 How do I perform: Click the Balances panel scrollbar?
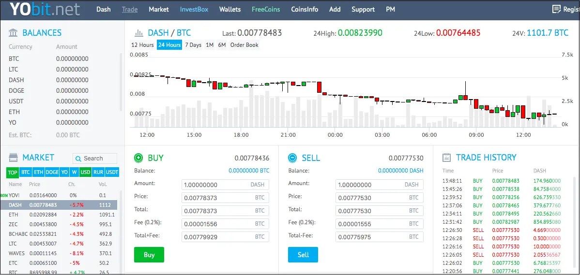120,82
